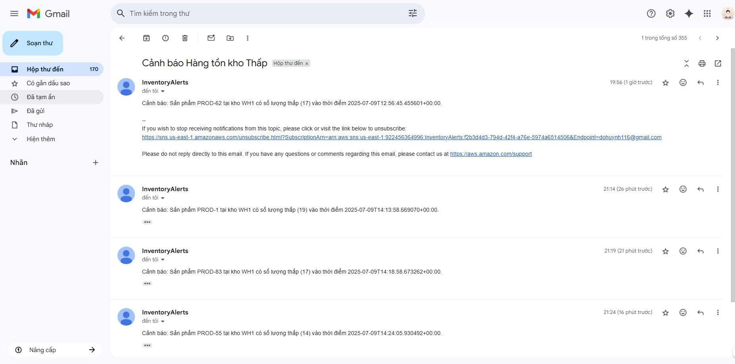Image resolution: width=735 pixels, height=364 pixels.
Task: Click the 'Tìm kiếm trong thư' search field
Action: (262, 13)
